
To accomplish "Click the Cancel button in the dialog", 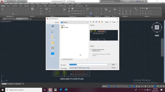I will pos(113,68).
